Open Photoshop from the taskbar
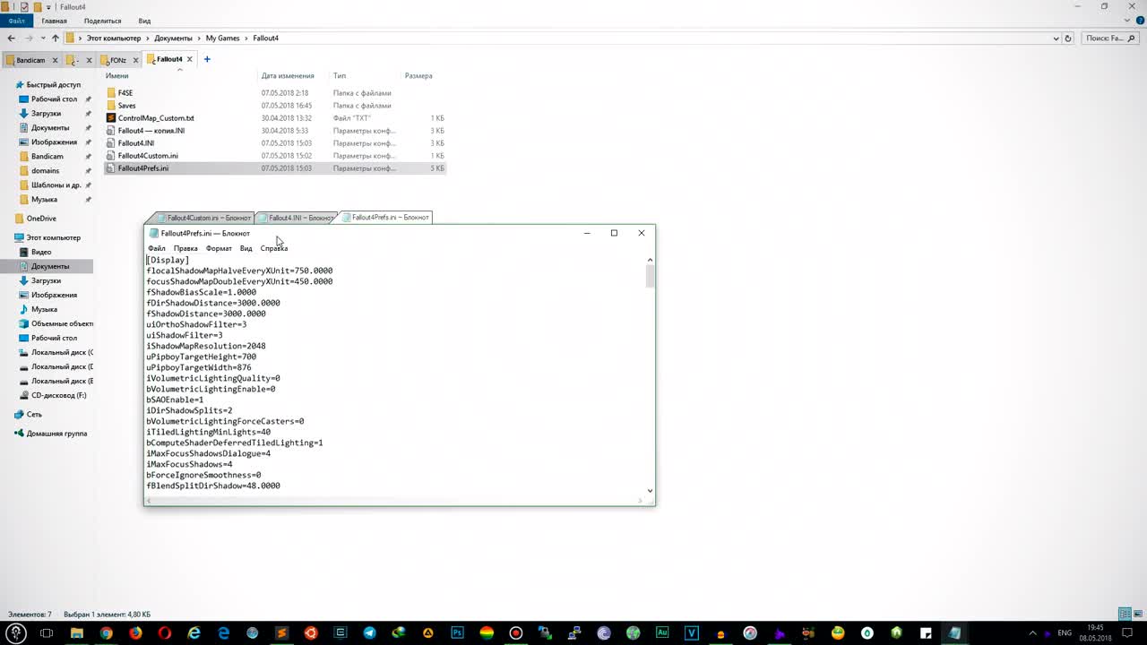Screen dimensions: 1147x645 tap(457, 633)
